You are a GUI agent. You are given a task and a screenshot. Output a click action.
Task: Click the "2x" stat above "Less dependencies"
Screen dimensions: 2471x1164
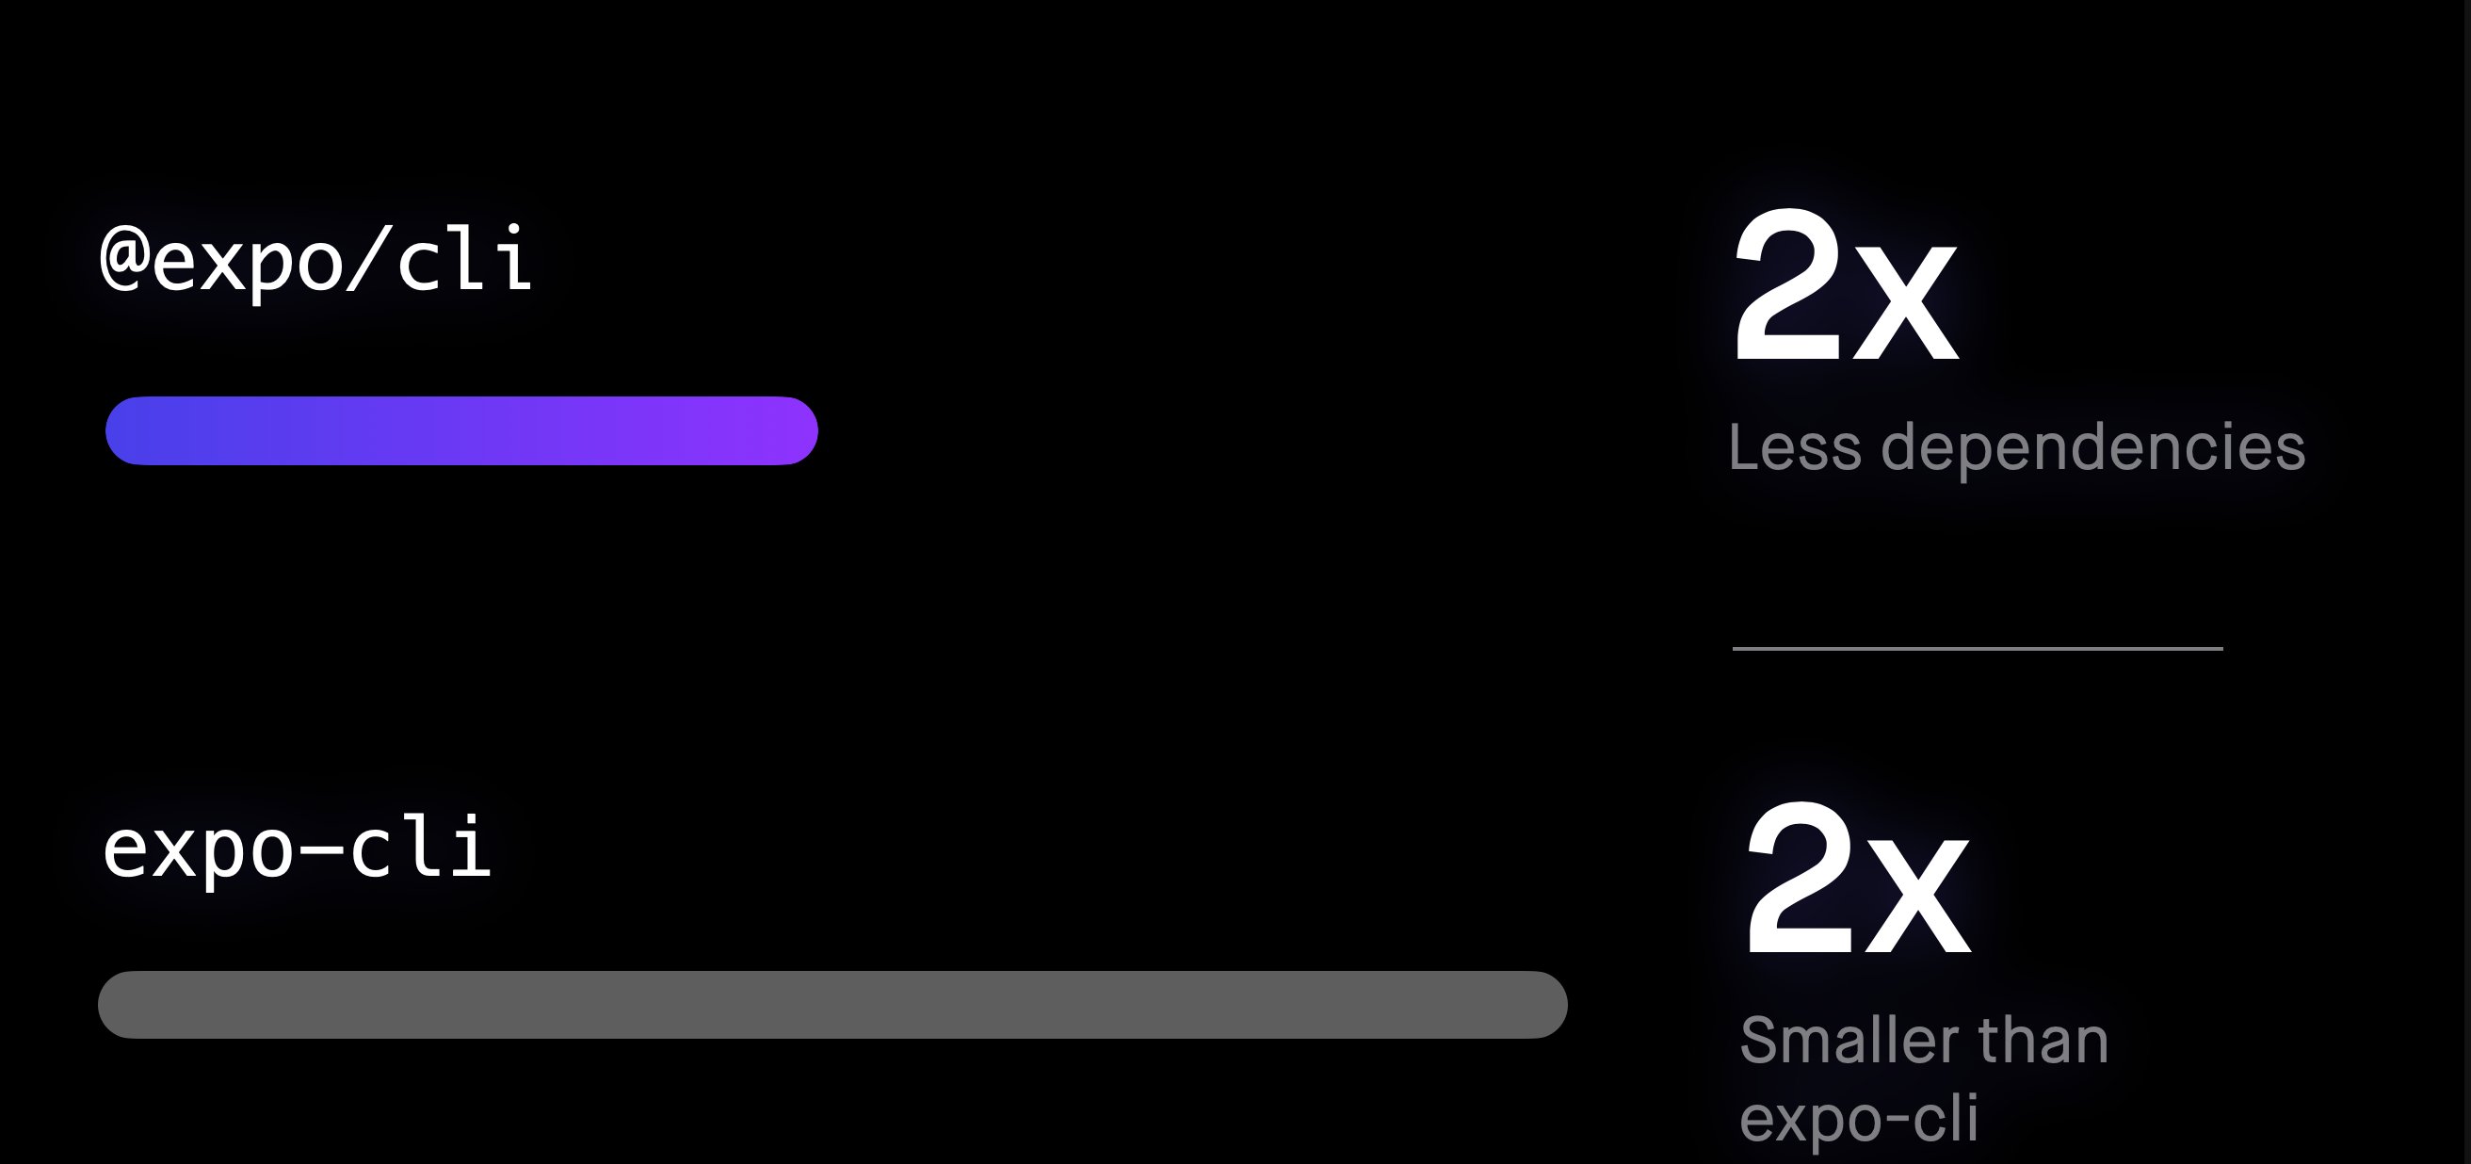(x=1844, y=288)
